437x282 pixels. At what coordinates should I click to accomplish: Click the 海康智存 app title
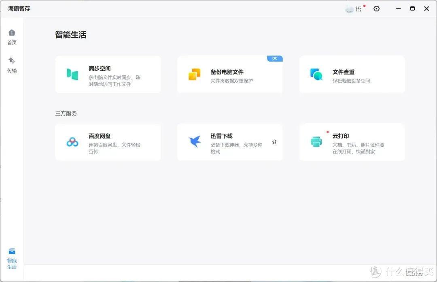coord(19,9)
